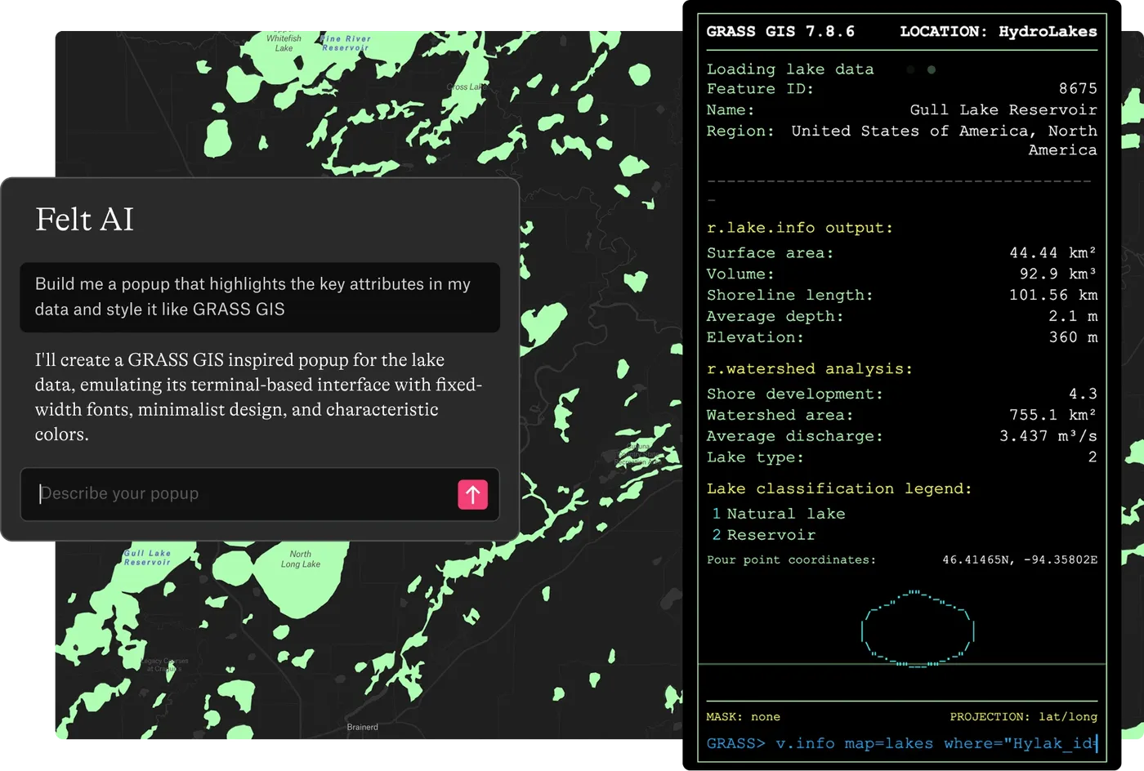Click the Average depth value 2.1 m
This screenshot has height=771, width=1144.
tap(1073, 316)
